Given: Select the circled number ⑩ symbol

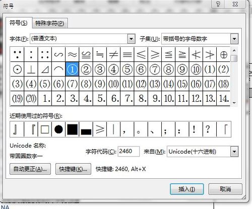Looking at the screenshot, I should click(x=196, y=69).
